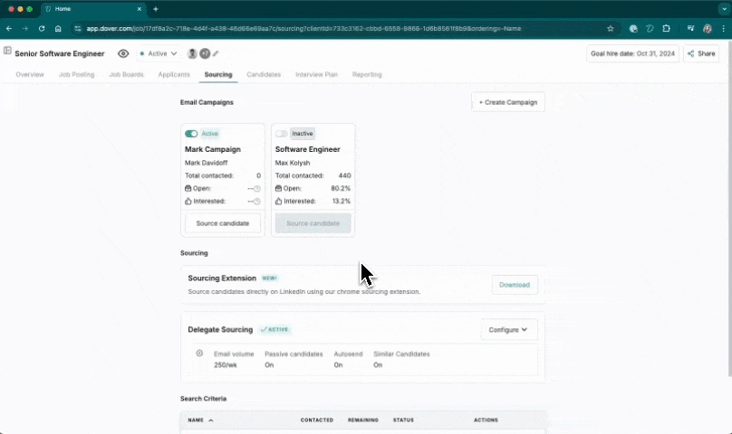
Task: Click the sidebar panel icon left of job title
Action: pos(7,52)
